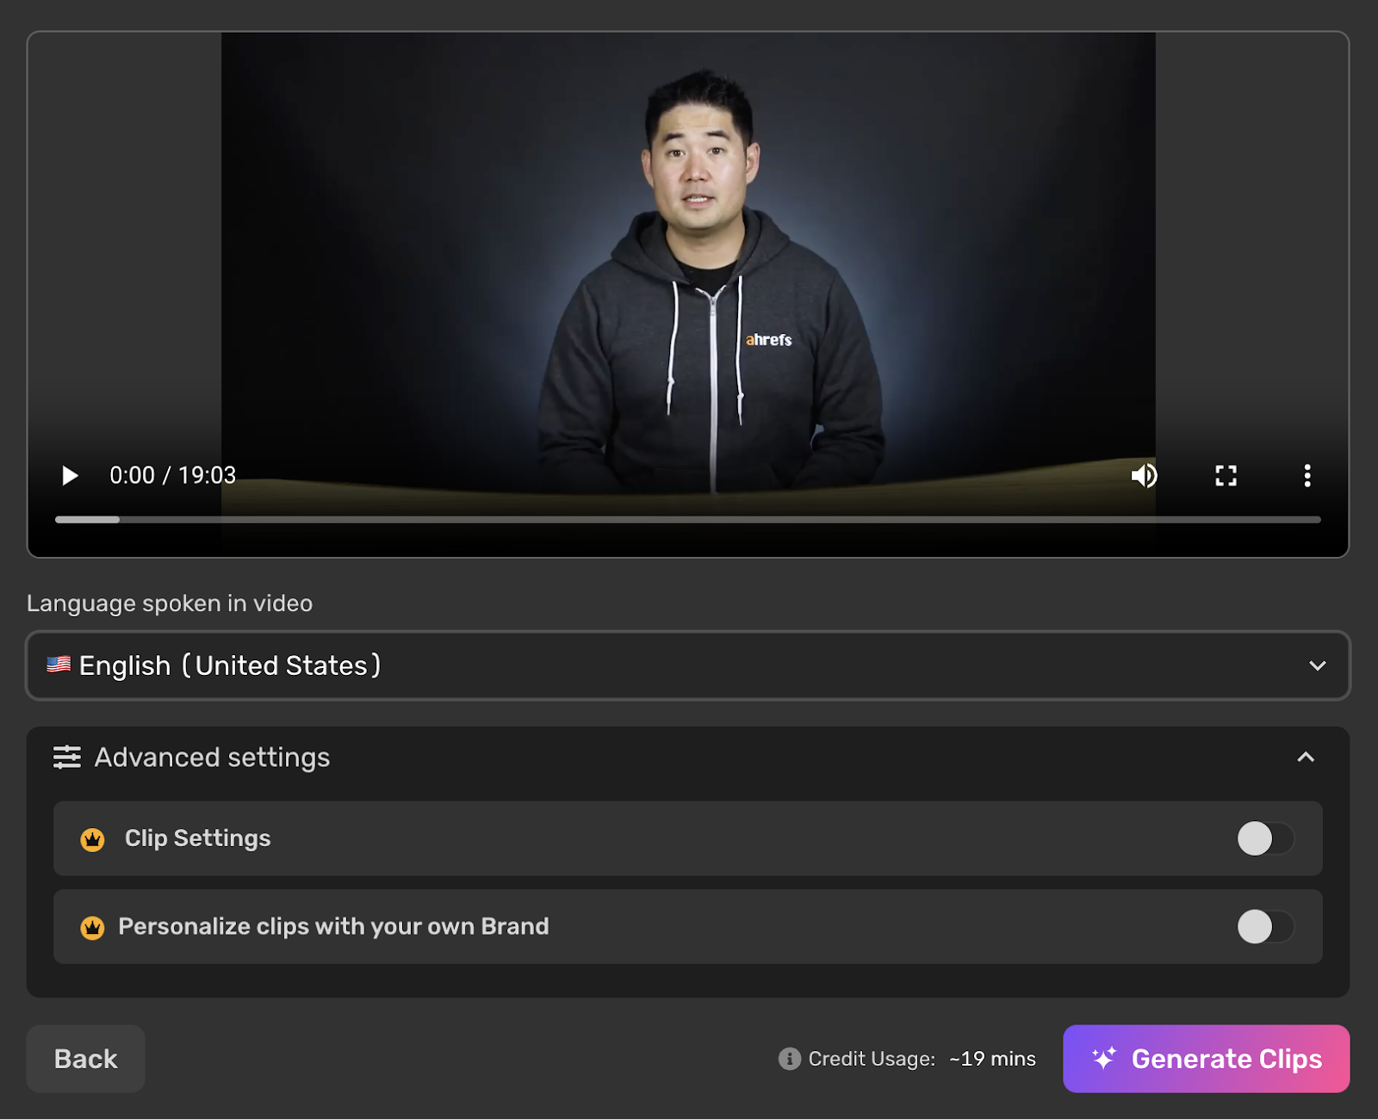
Task: Open the video three-dot options menu
Action: 1307,476
